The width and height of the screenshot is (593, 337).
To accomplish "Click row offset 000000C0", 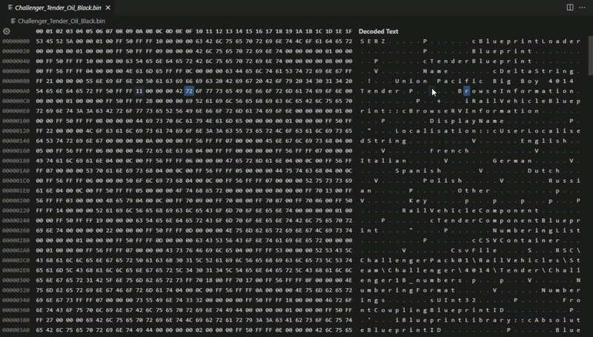I will click(x=16, y=101).
